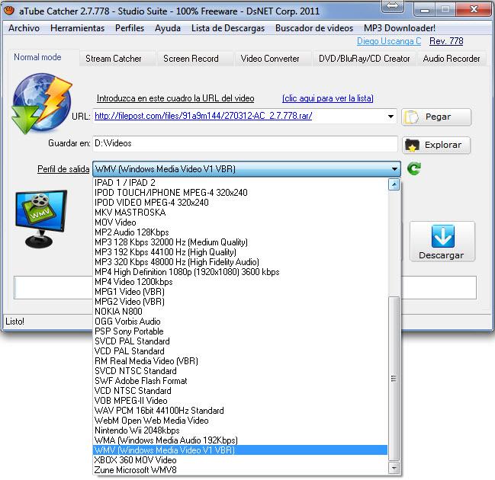Select MPG1 Video (VBR) profile

pyautogui.click(x=240, y=292)
